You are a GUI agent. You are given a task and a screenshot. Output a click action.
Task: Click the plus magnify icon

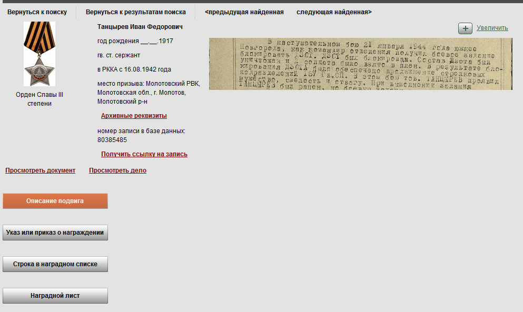point(465,28)
